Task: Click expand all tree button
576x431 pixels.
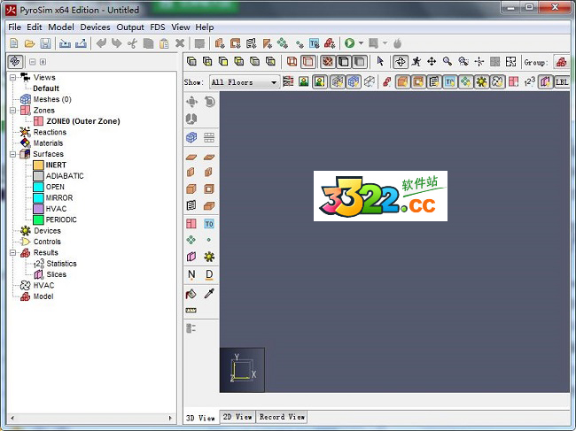Action: pyautogui.click(x=43, y=62)
